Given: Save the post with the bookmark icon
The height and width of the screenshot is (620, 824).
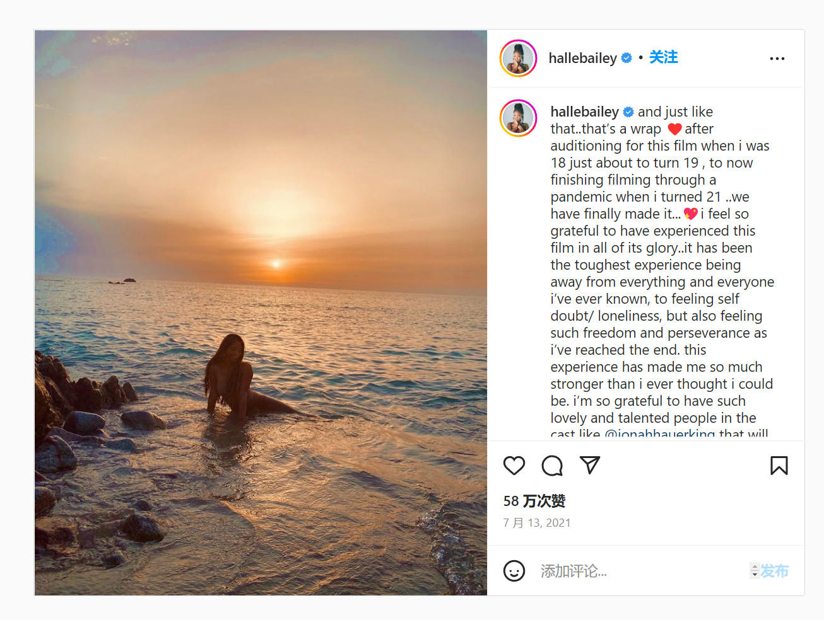Looking at the screenshot, I should point(779,466).
